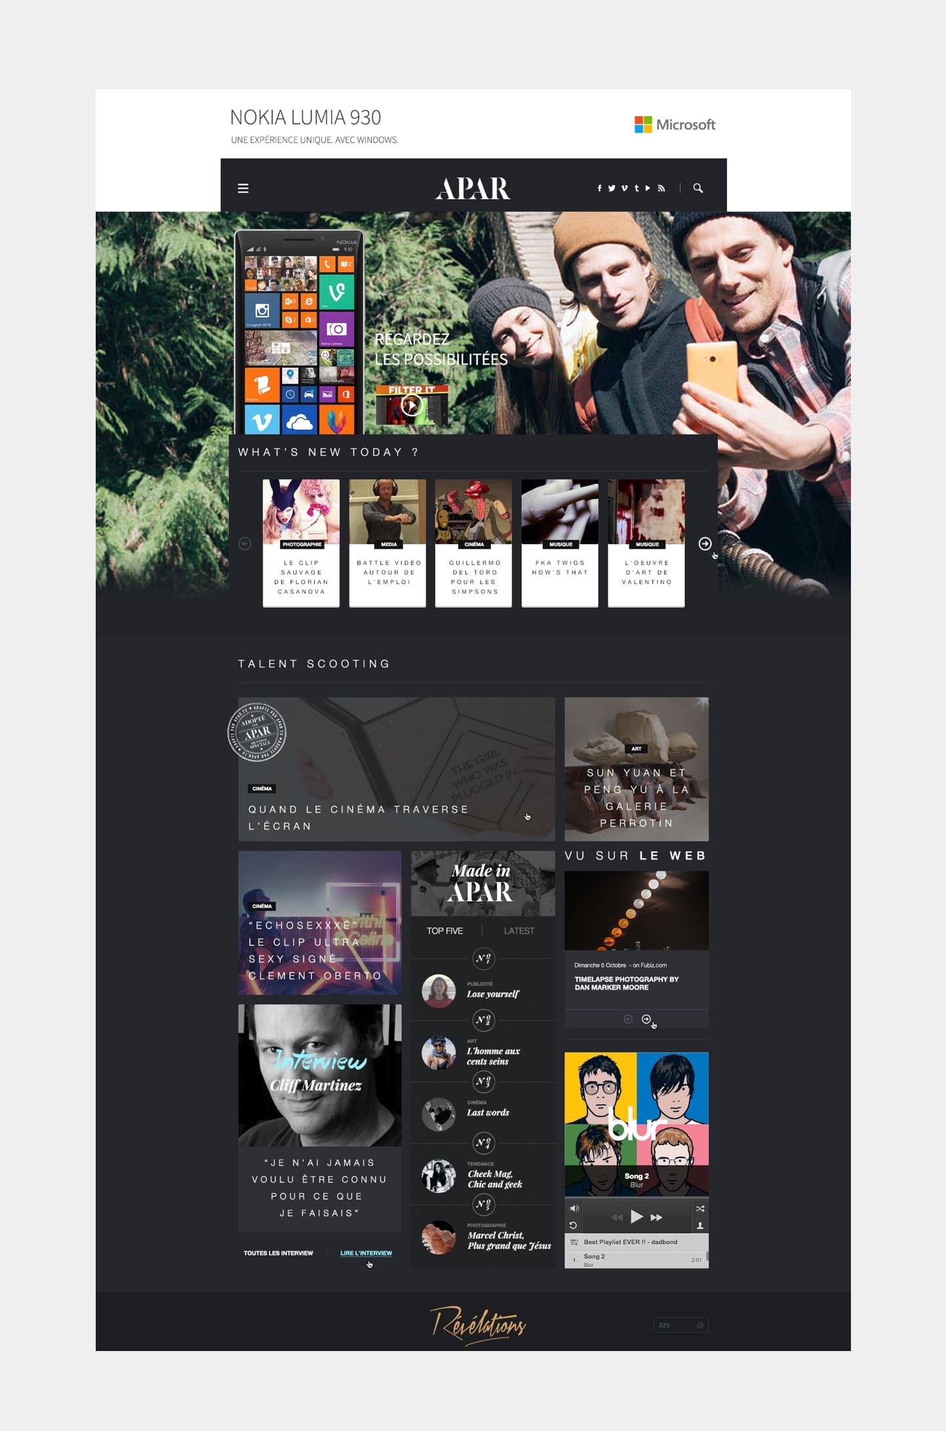Open FKA Twigs How's That card
This screenshot has height=1431, width=946.
point(560,543)
